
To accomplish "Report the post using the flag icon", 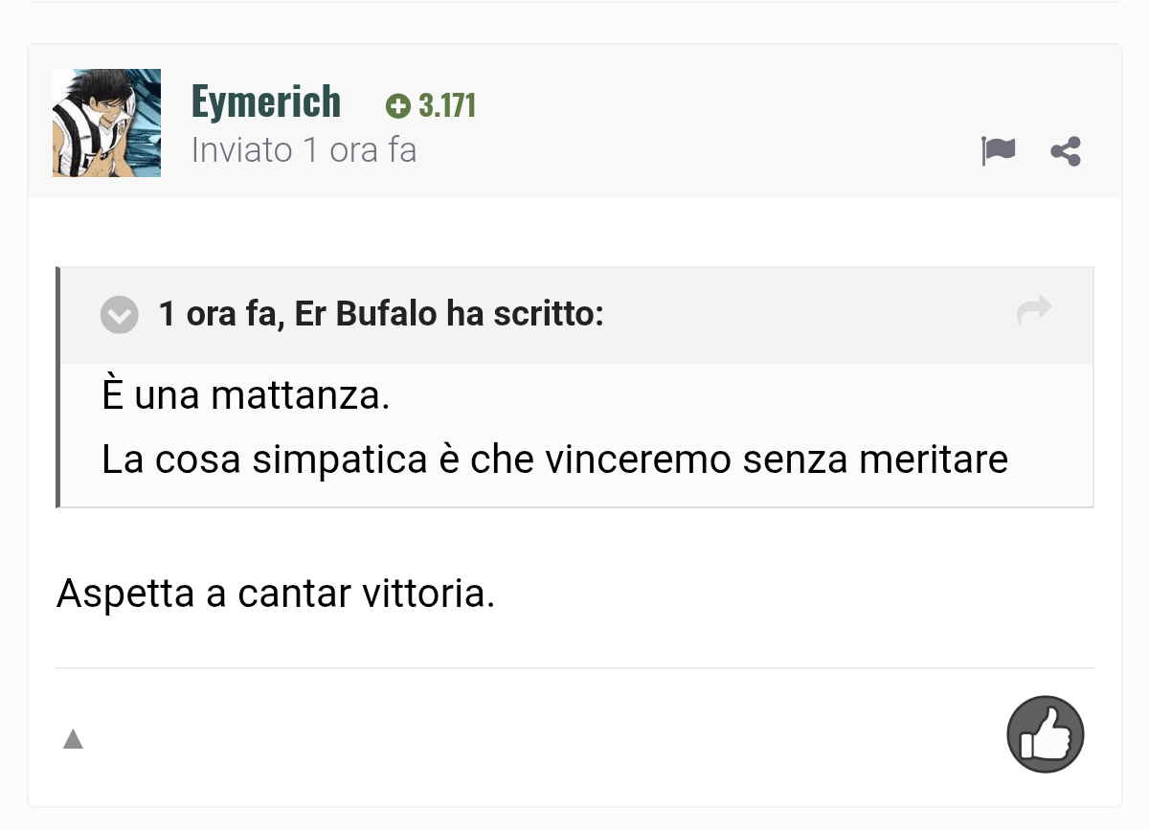I will 998,151.
